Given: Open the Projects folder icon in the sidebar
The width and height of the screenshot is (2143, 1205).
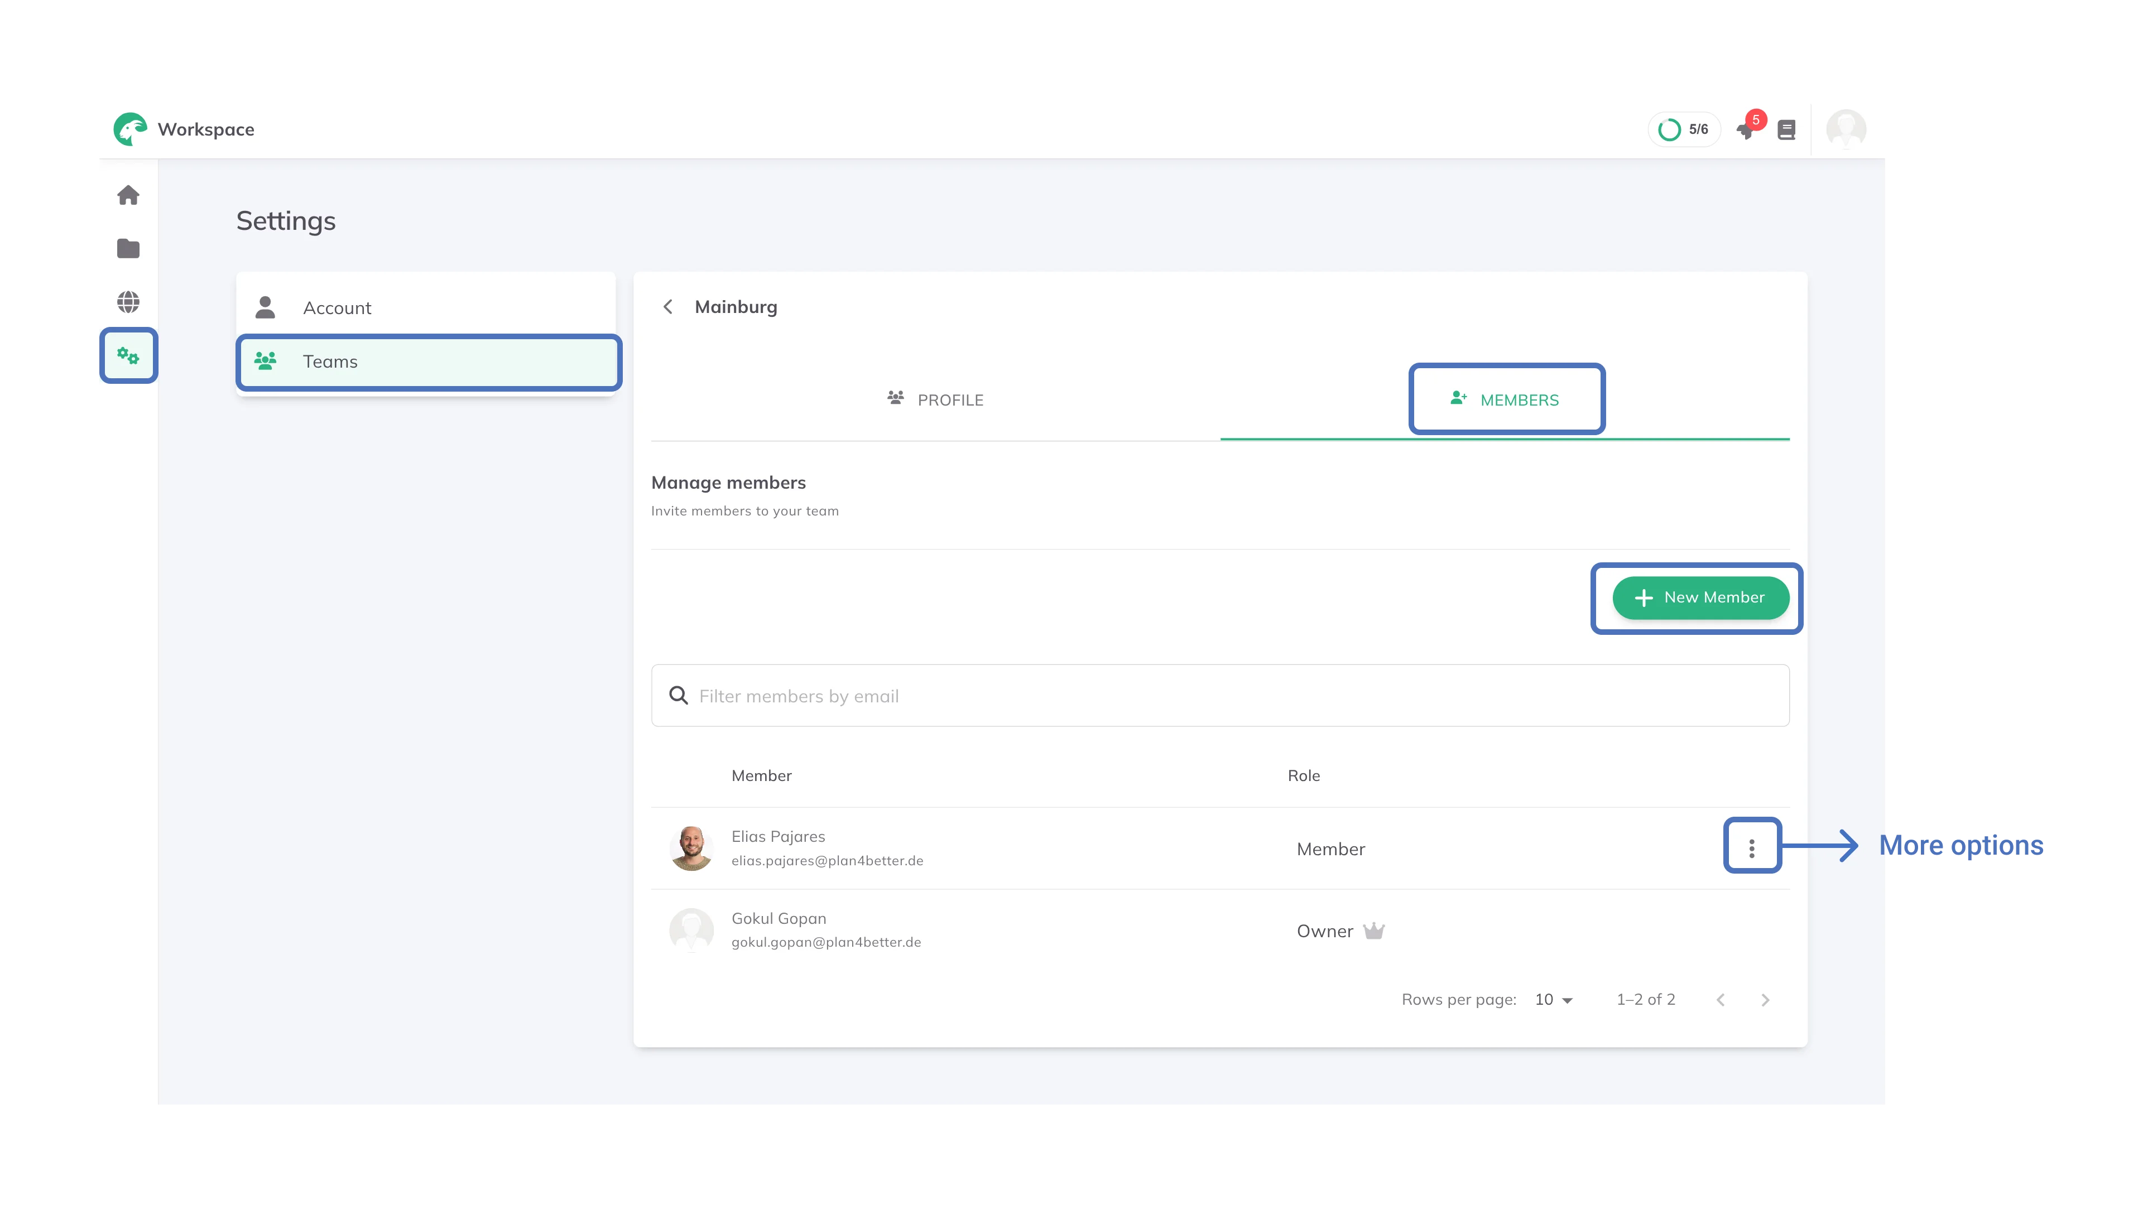Looking at the screenshot, I should pyautogui.click(x=128, y=249).
